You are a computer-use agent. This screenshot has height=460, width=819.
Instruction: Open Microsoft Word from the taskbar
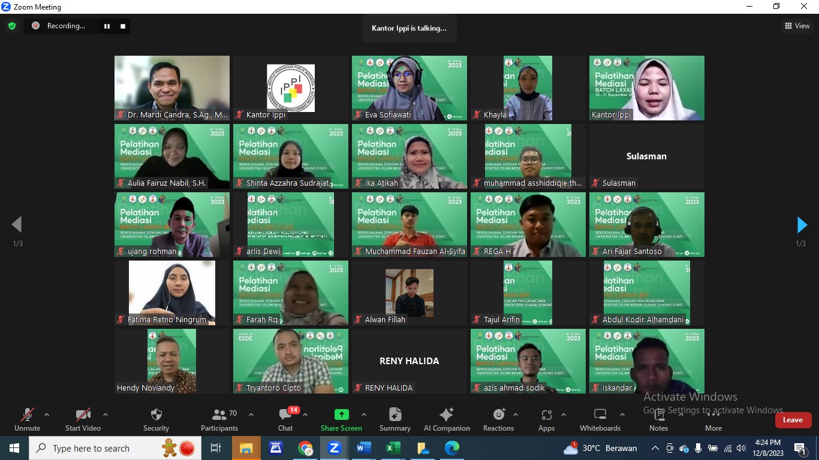[x=364, y=448]
